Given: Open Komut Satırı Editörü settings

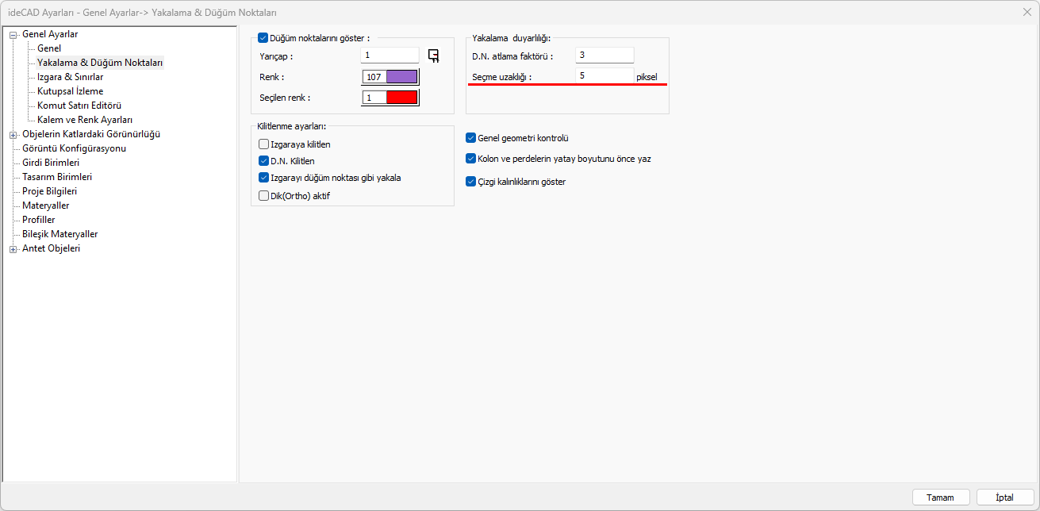Looking at the screenshot, I should click(79, 106).
